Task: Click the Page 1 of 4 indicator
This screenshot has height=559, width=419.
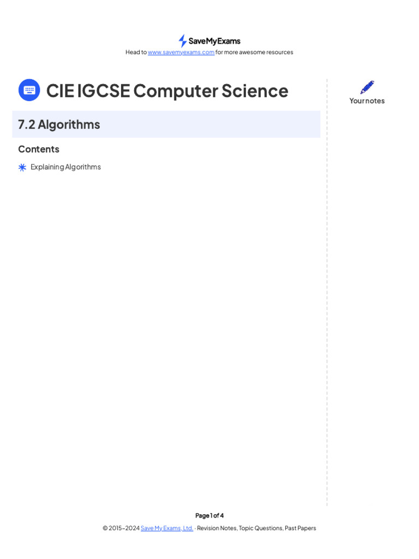Action: (209, 515)
